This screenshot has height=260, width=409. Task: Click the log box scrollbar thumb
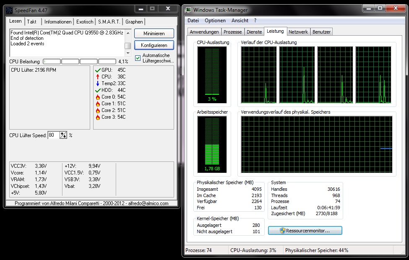point(128,46)
